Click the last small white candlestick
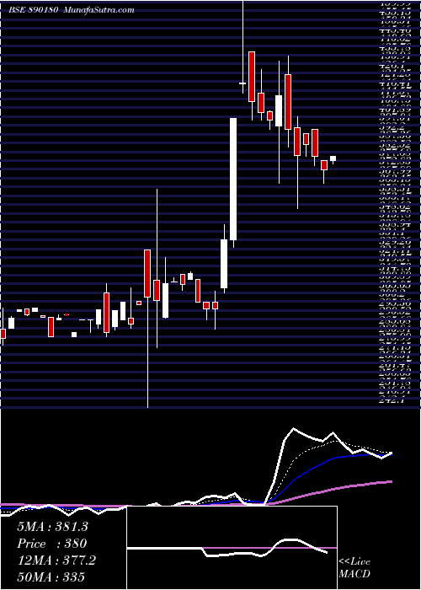This screenshot has height=590, width=421. click(x=333, y=158)
